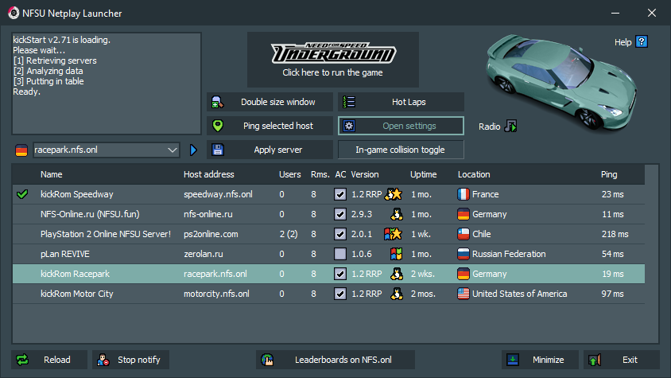Select the kickRom Motor City server name
Image resolution: width=671 pixels, height=378 pixels.
[x=77, y=294]
